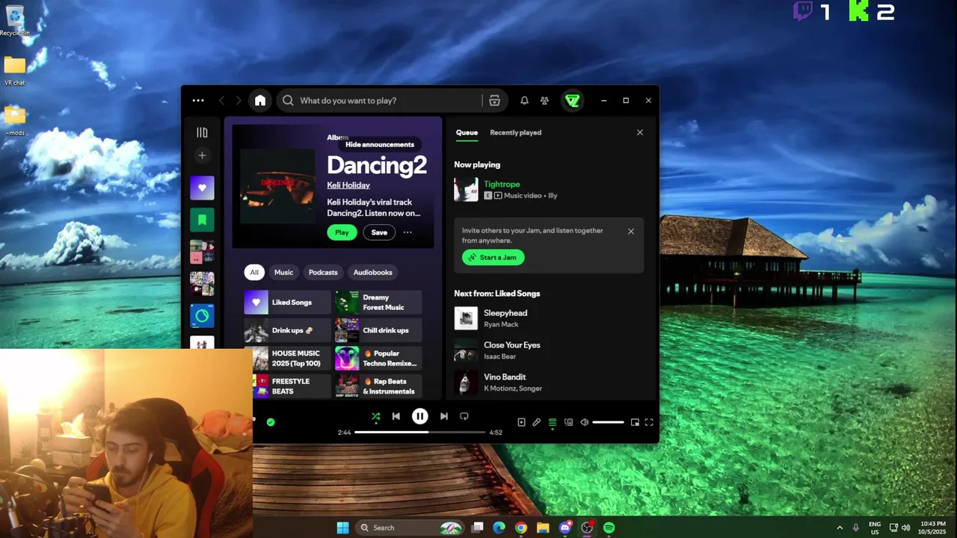Image resolution: width=957 pixels, height=538 pixels.
Task: Dismiss the Jam invite banner
Action: [631, 232]
